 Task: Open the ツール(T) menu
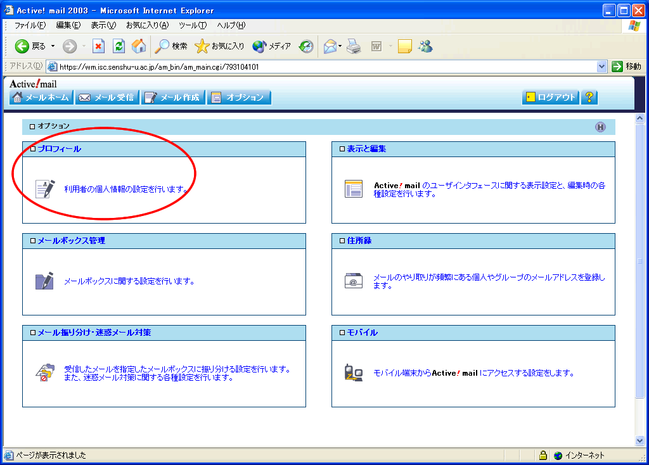193,25
